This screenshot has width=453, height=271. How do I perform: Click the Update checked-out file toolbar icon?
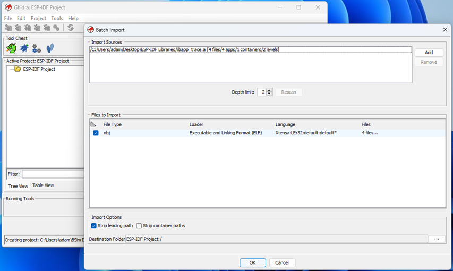click(x=28, y=28)
